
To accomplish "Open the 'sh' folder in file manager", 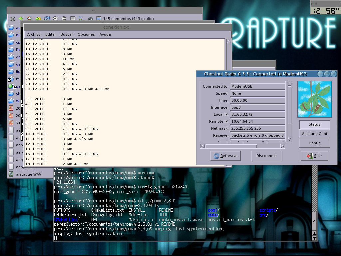I will [x=14, y=94].
